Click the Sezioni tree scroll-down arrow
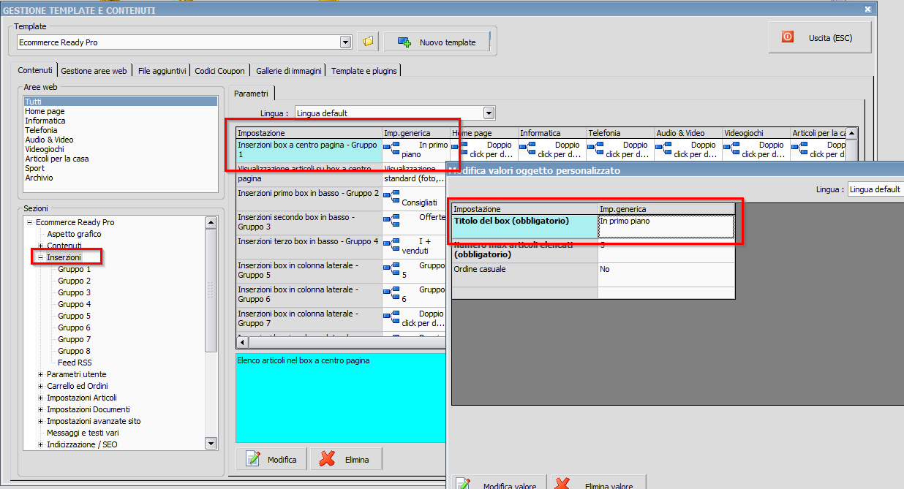 pos(211,443)
